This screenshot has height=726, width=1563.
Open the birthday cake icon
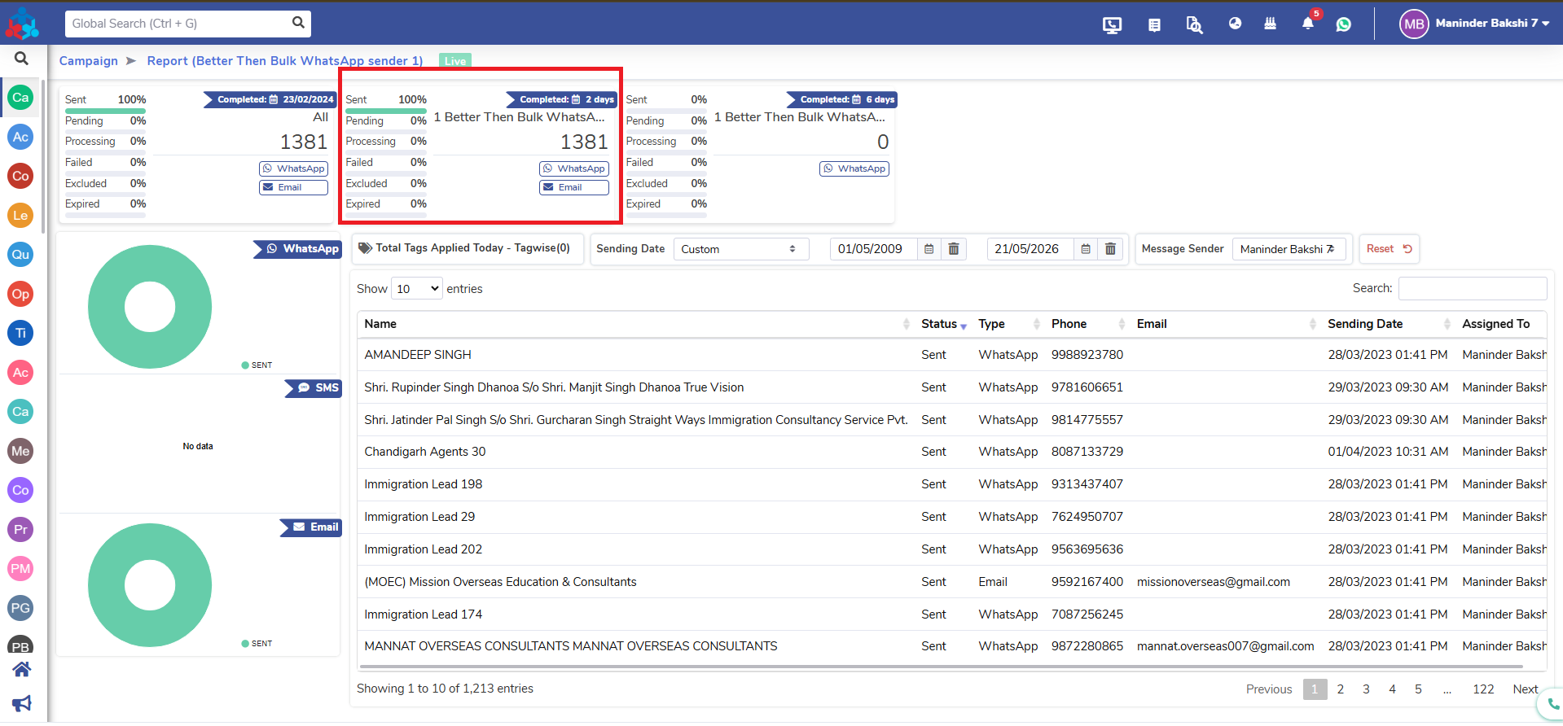[1270, 24]
